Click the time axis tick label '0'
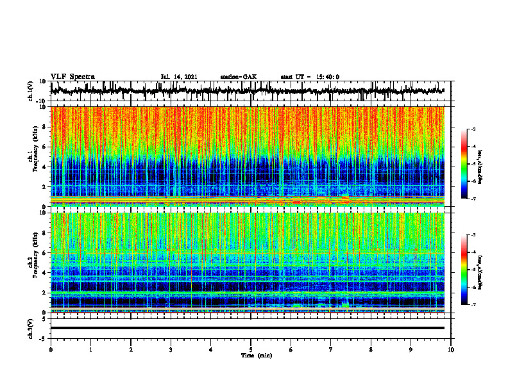Image resolution: width=508 pixels, height=392 pixels. coord(51,350)
